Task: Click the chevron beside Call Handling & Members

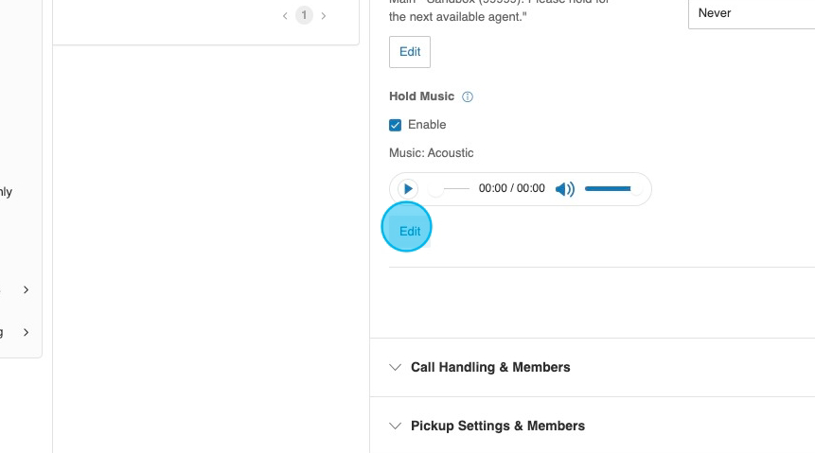Action: tap(396, 367)
